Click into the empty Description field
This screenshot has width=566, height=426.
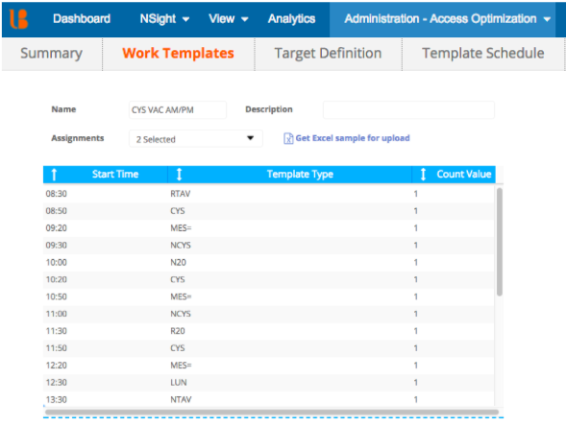pos(408,110)
